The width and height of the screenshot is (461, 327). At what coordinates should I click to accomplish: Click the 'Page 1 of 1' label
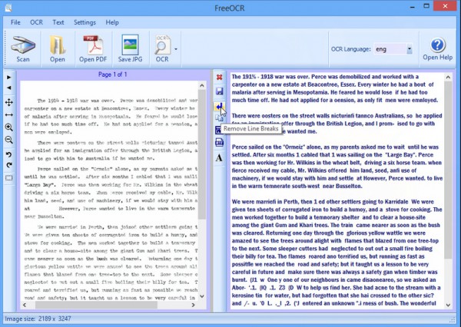click(113, 74)
